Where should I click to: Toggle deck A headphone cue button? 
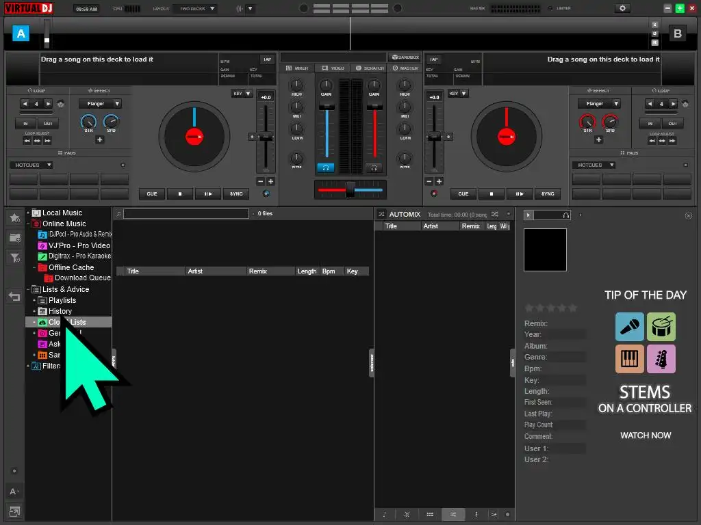click(x=325, y=168)
